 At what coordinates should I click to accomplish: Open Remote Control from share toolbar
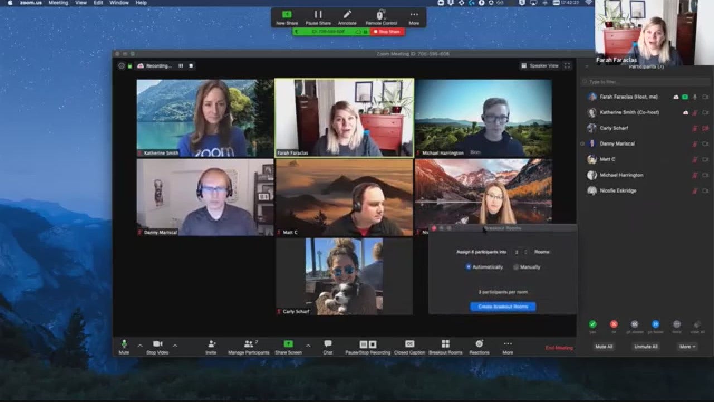coord(381,16)
